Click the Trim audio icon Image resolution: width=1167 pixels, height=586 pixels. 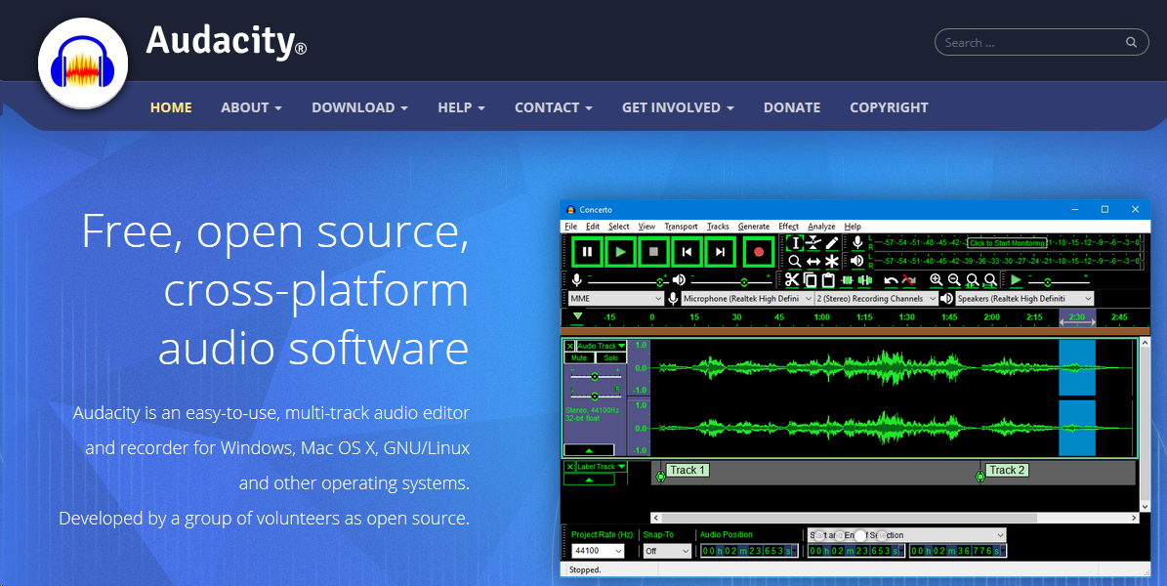coord(847,280)
